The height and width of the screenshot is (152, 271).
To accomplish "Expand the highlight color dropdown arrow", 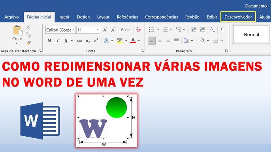I will [126, 41].
